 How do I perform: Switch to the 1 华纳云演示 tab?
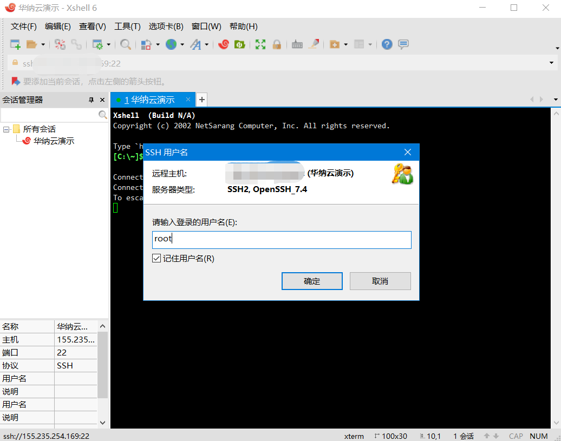point(149,100)
